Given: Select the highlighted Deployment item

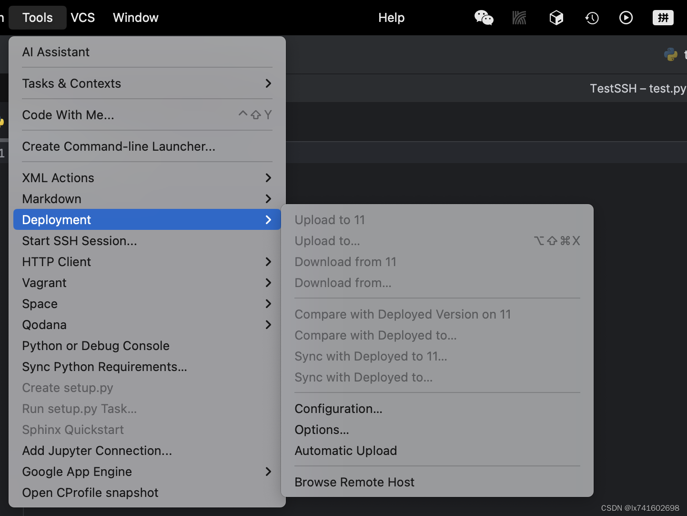Looking at the screenshot, I should (x=147, y=219).
